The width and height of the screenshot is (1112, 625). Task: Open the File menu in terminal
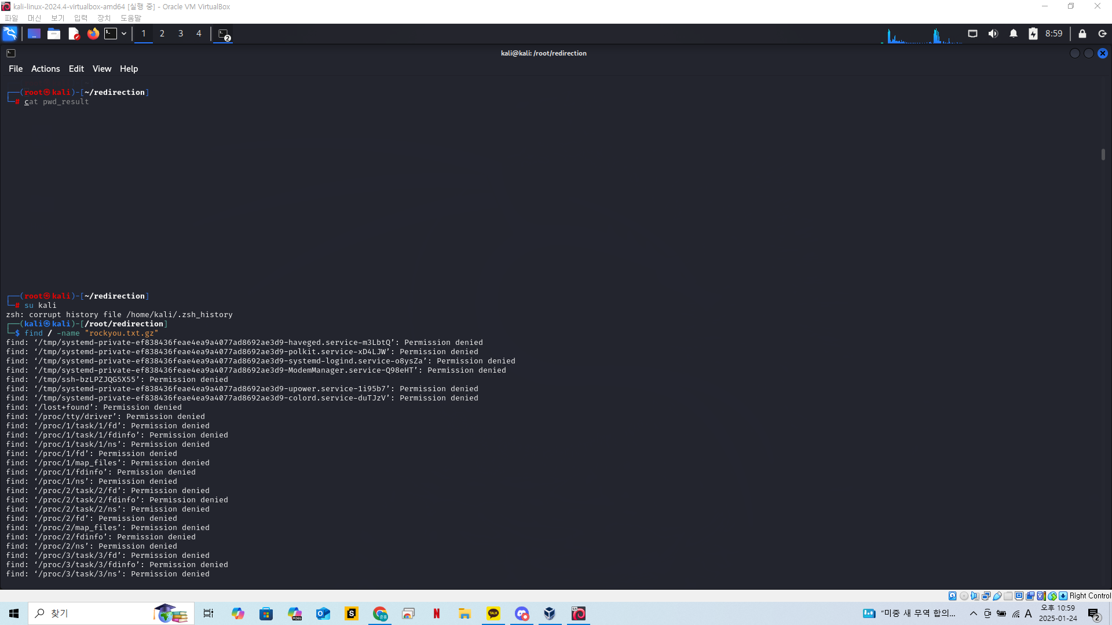(16, 69)
